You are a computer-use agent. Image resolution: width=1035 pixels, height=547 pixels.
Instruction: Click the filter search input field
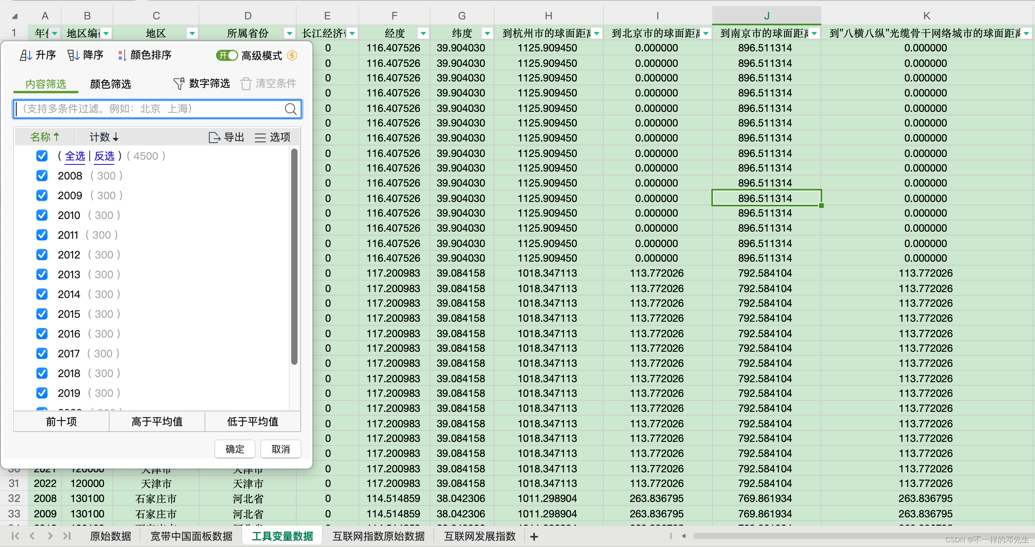coord(149,109)
